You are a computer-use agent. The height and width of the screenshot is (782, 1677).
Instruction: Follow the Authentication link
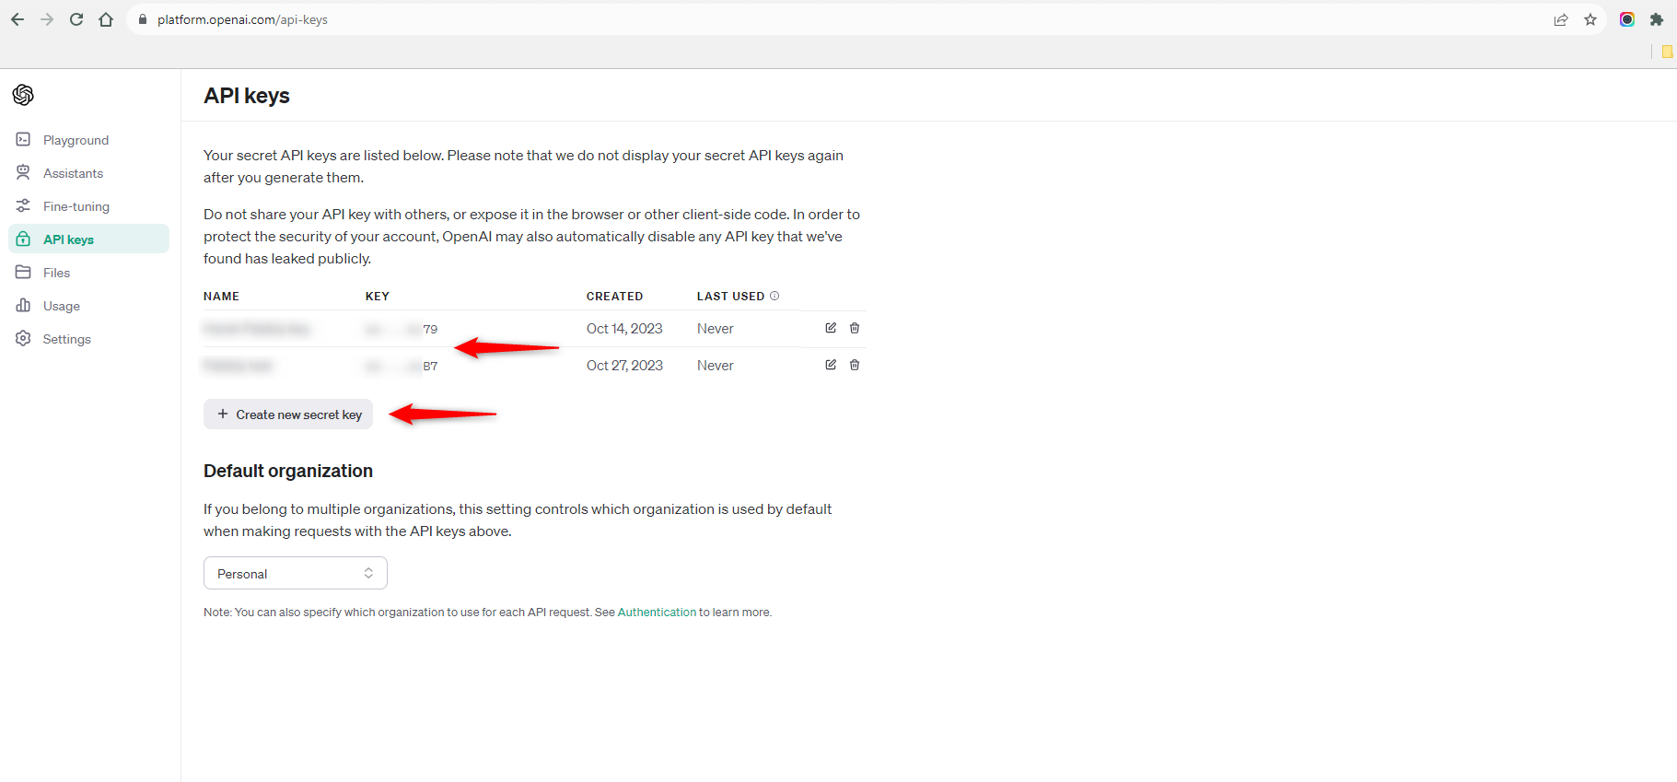[x=657, y=613]
